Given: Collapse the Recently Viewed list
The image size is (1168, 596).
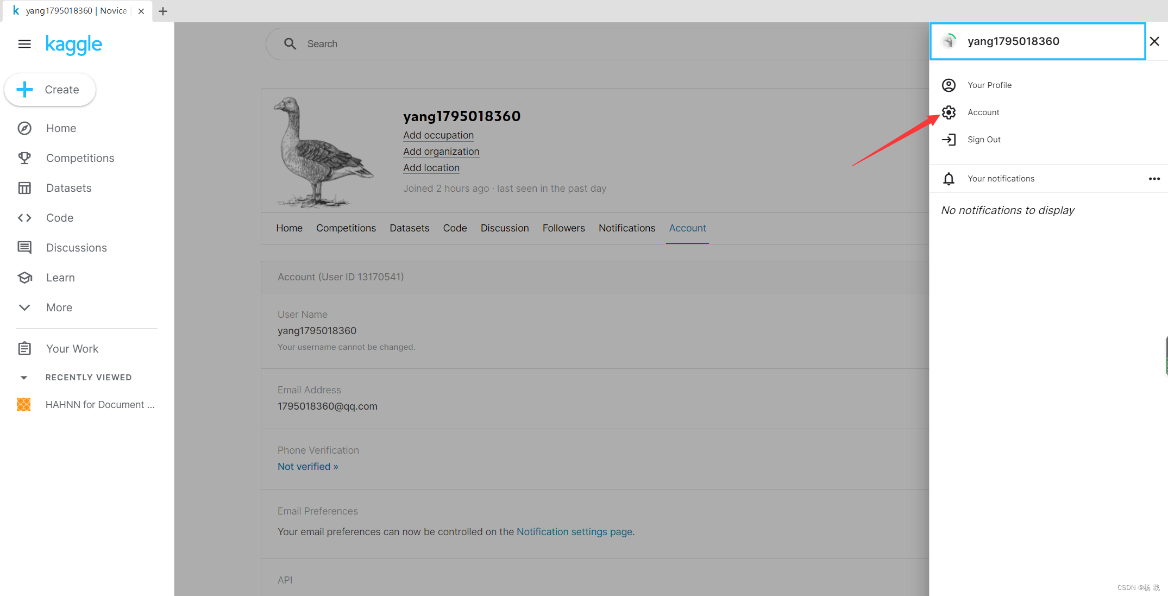Looking at the screenshot, I should (x=24, y=378).
